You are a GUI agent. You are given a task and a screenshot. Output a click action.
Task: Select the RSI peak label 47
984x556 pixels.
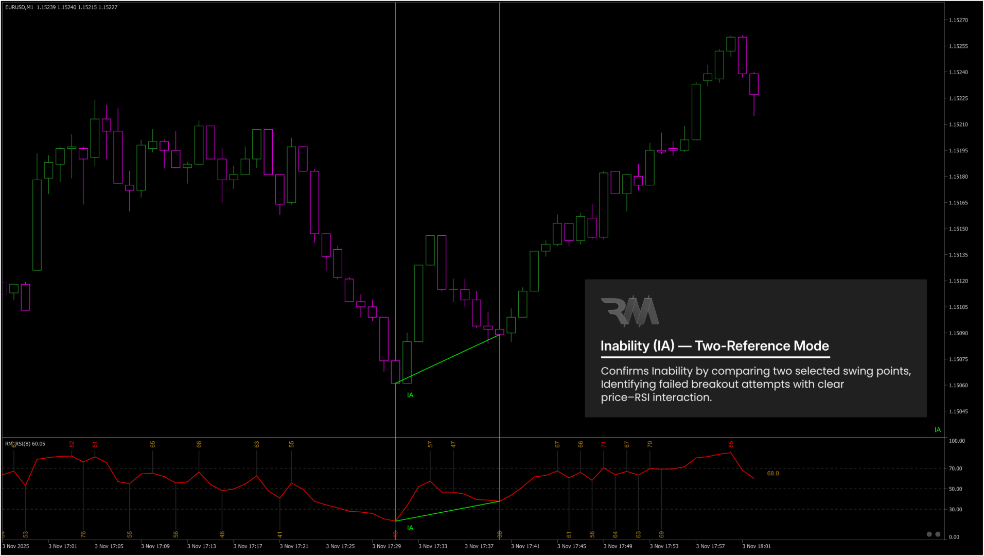click(x=453, y=444)
